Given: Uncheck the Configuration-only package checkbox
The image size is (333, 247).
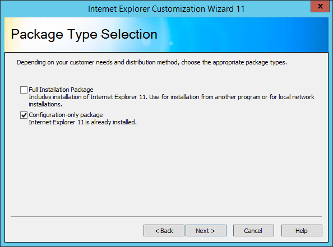Looking at the screenshot, I should [24, 115].
